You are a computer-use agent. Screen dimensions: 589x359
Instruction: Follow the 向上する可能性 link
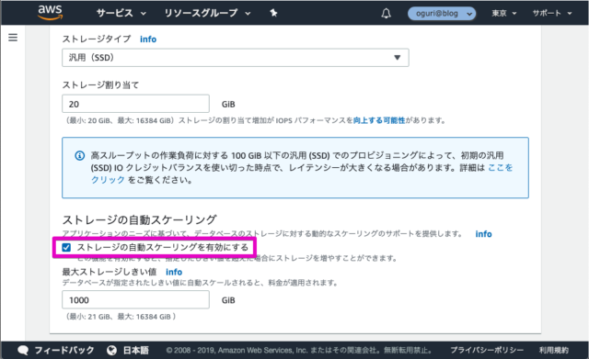[x=379, y=120]
